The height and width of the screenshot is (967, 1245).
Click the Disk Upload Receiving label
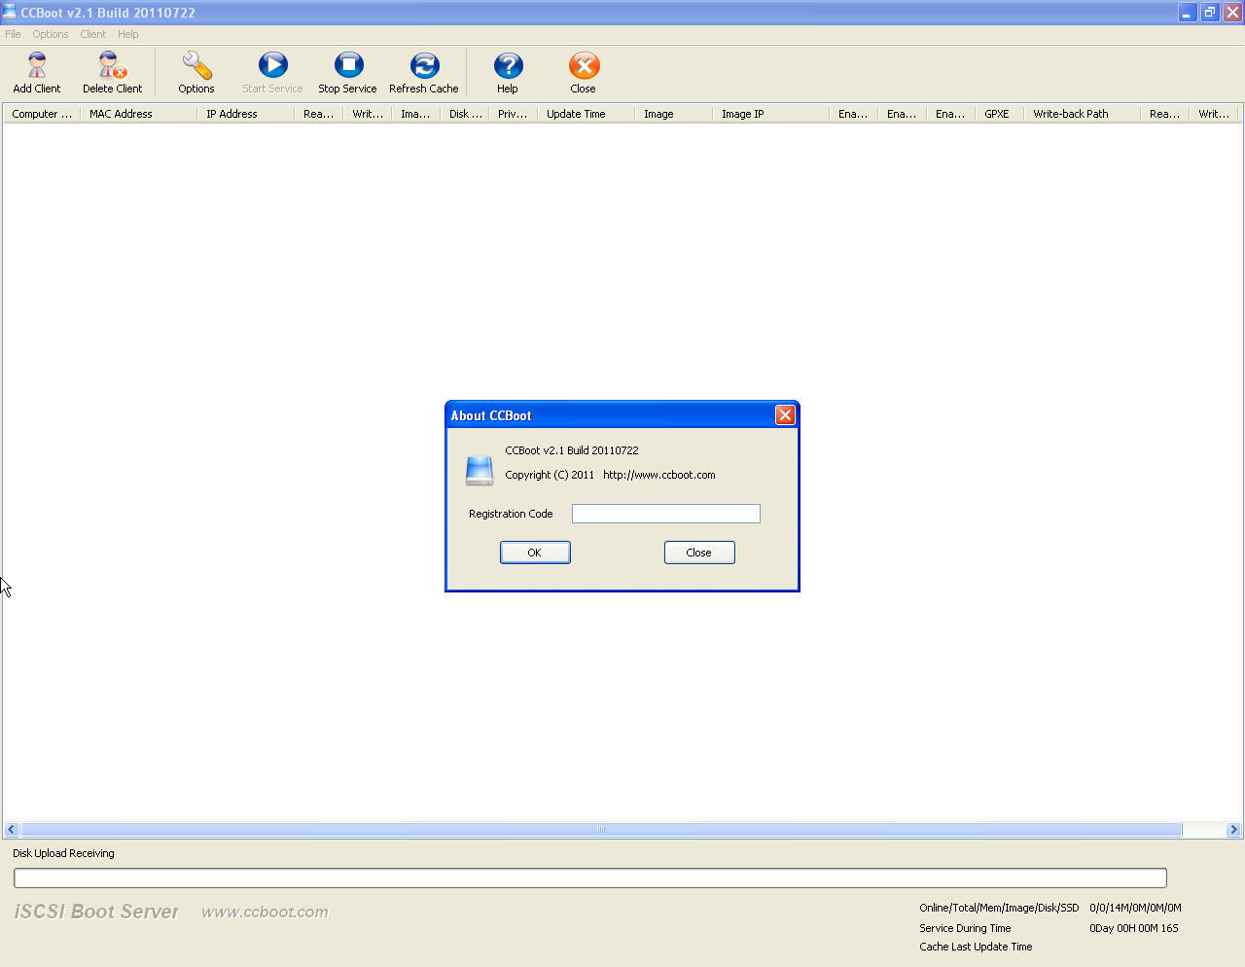point(63,853)
